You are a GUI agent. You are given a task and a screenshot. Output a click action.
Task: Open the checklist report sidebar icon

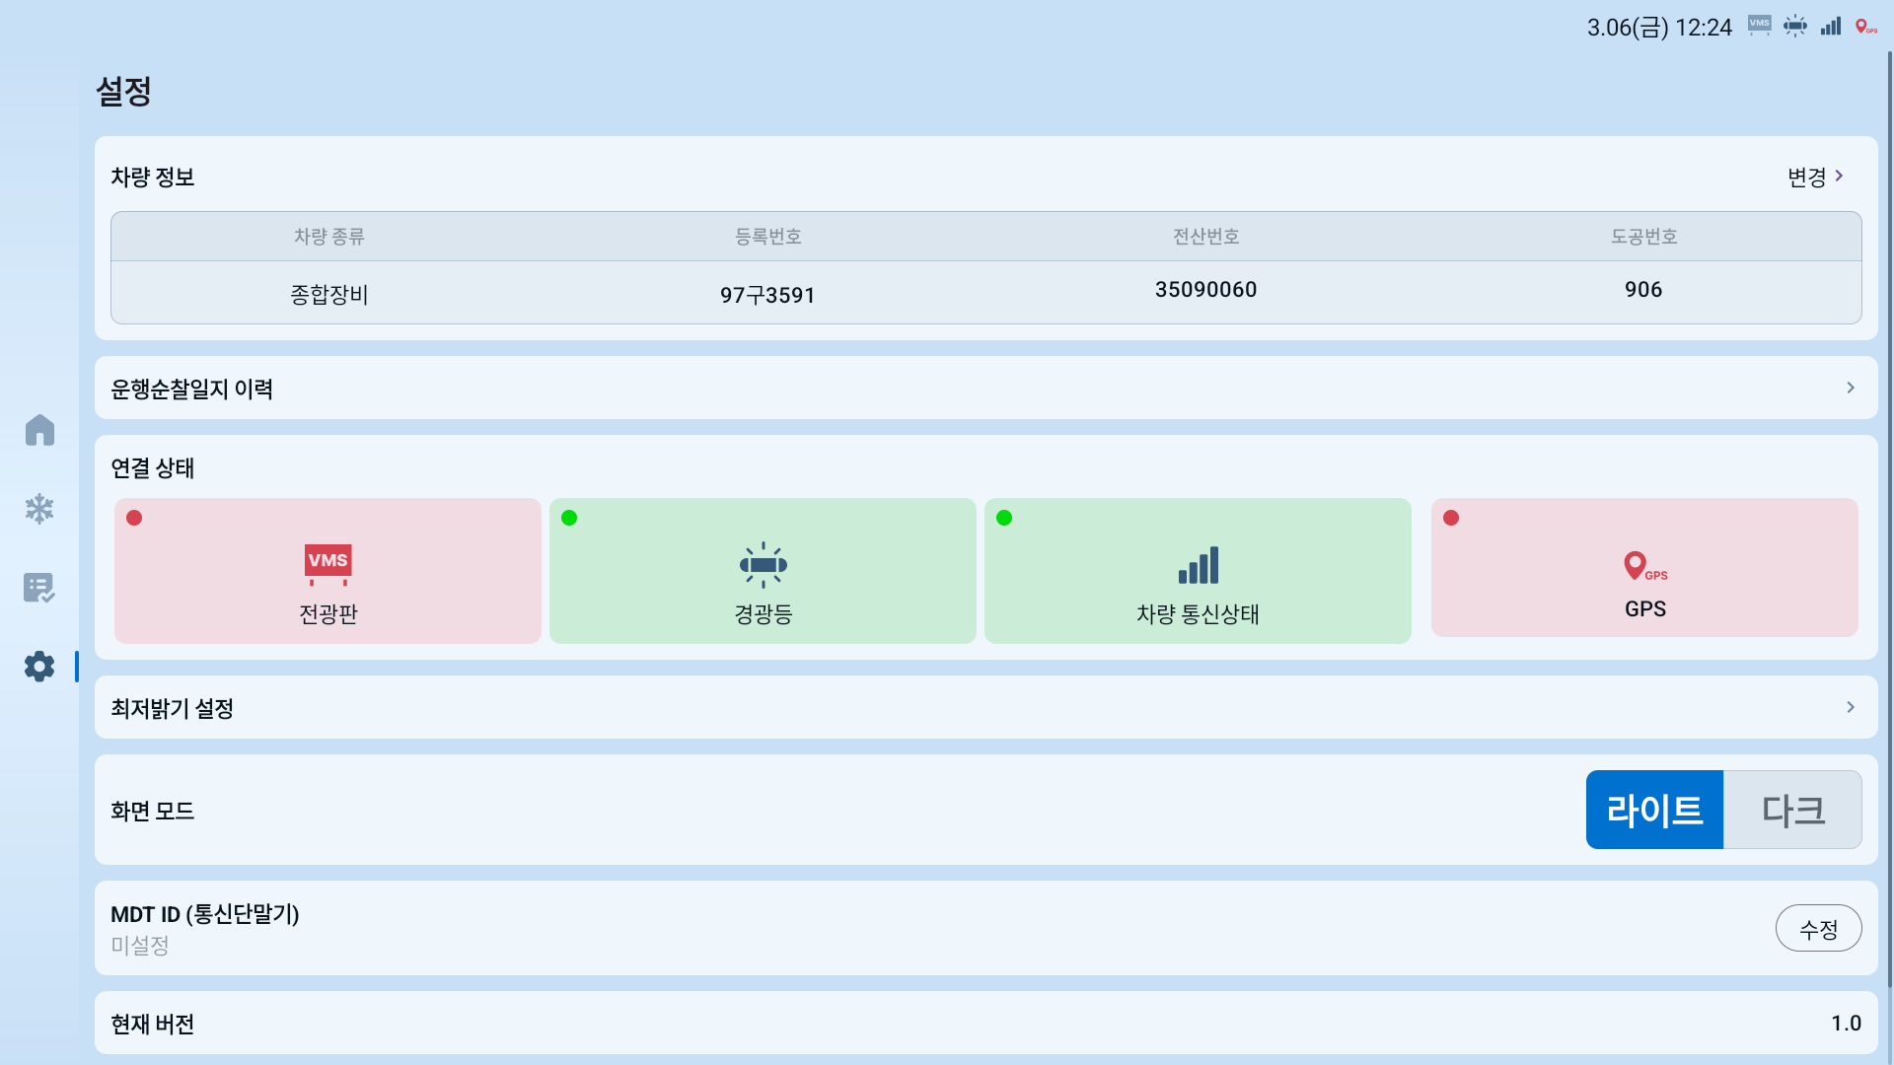tap(39, 588)
